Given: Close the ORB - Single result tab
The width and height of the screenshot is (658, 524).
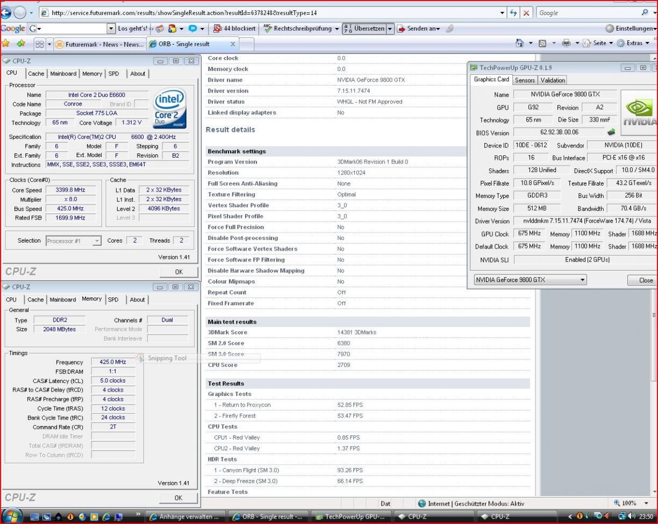Looking at the screenshot, I should [232, 44].
